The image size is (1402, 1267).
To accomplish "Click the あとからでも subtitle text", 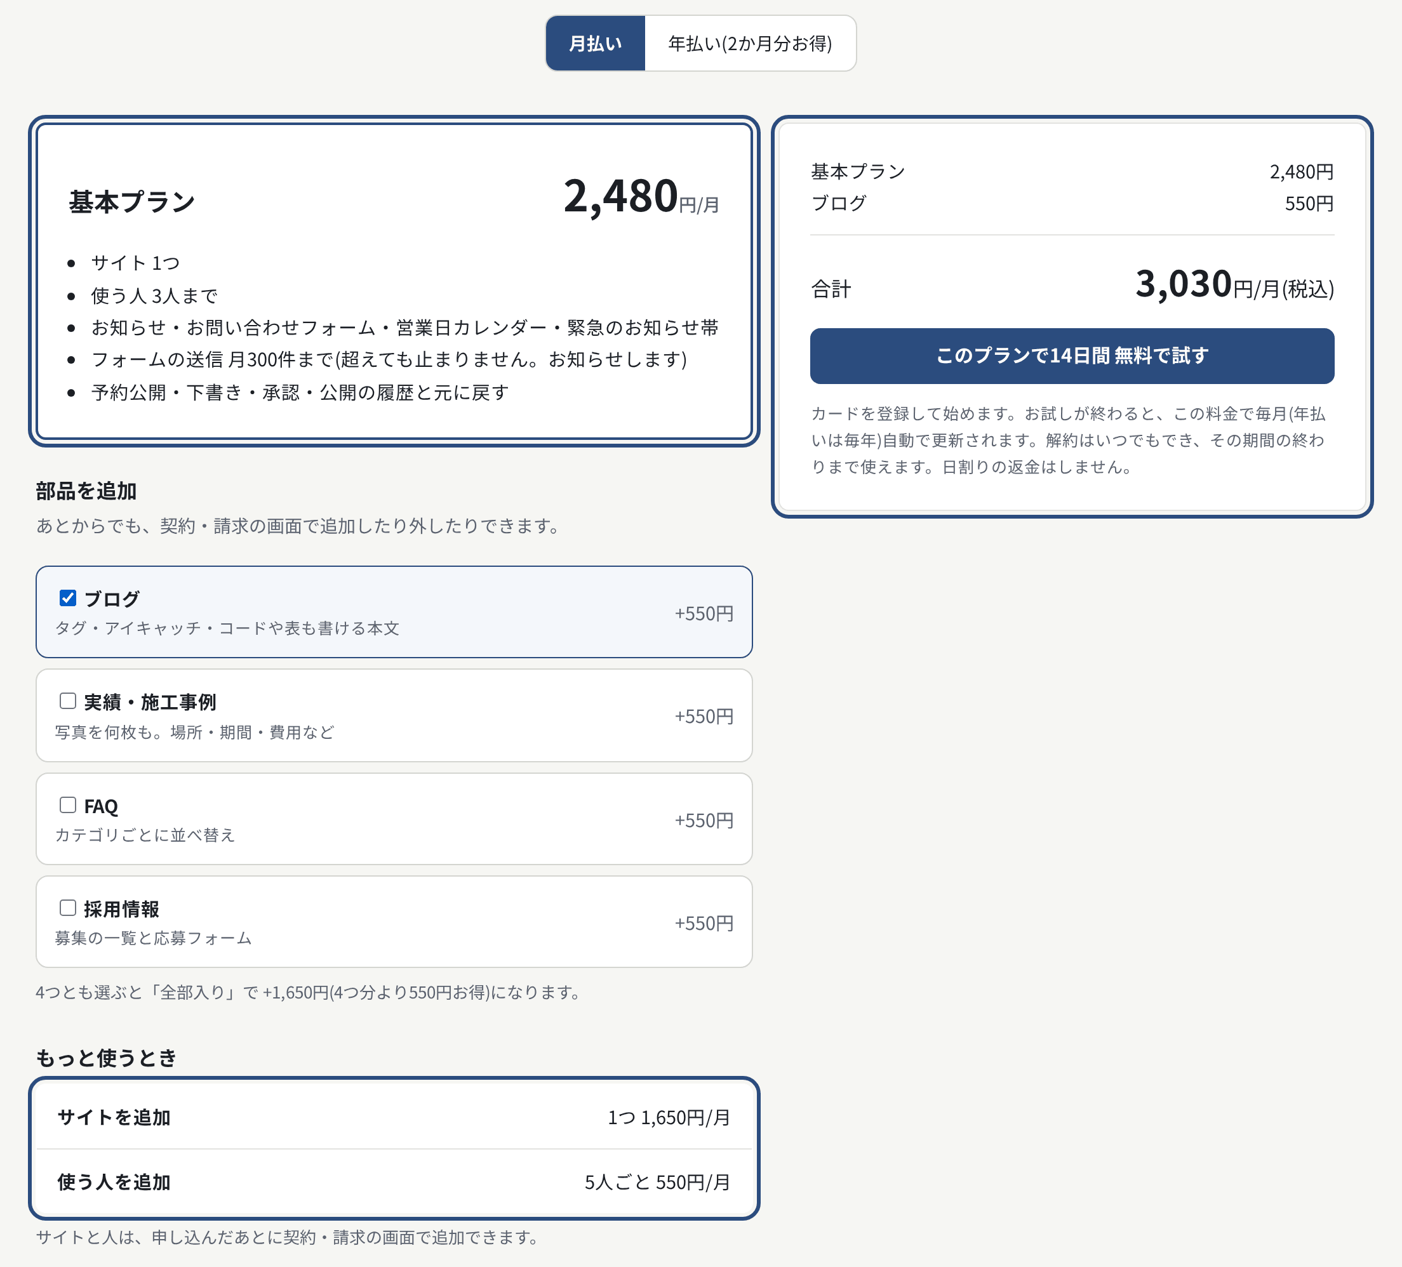I will pyautogui.click(x=297, y=526).
